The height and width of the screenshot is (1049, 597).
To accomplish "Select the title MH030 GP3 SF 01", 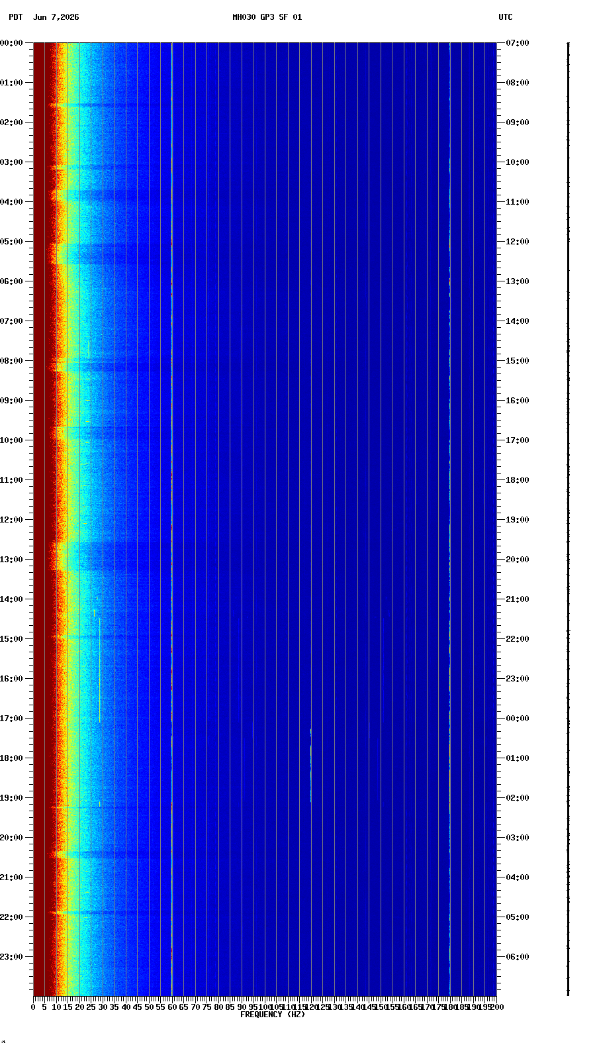I will (267, 17).
